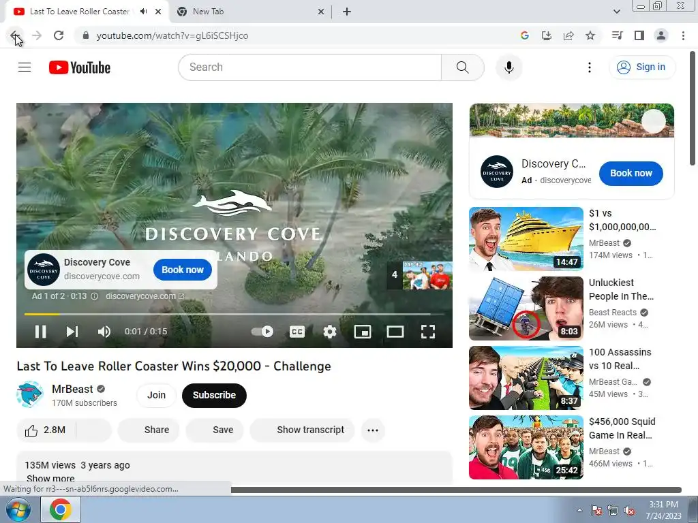Toggle the Chrome side panel icon
The image size is (698, 523).
639,35
